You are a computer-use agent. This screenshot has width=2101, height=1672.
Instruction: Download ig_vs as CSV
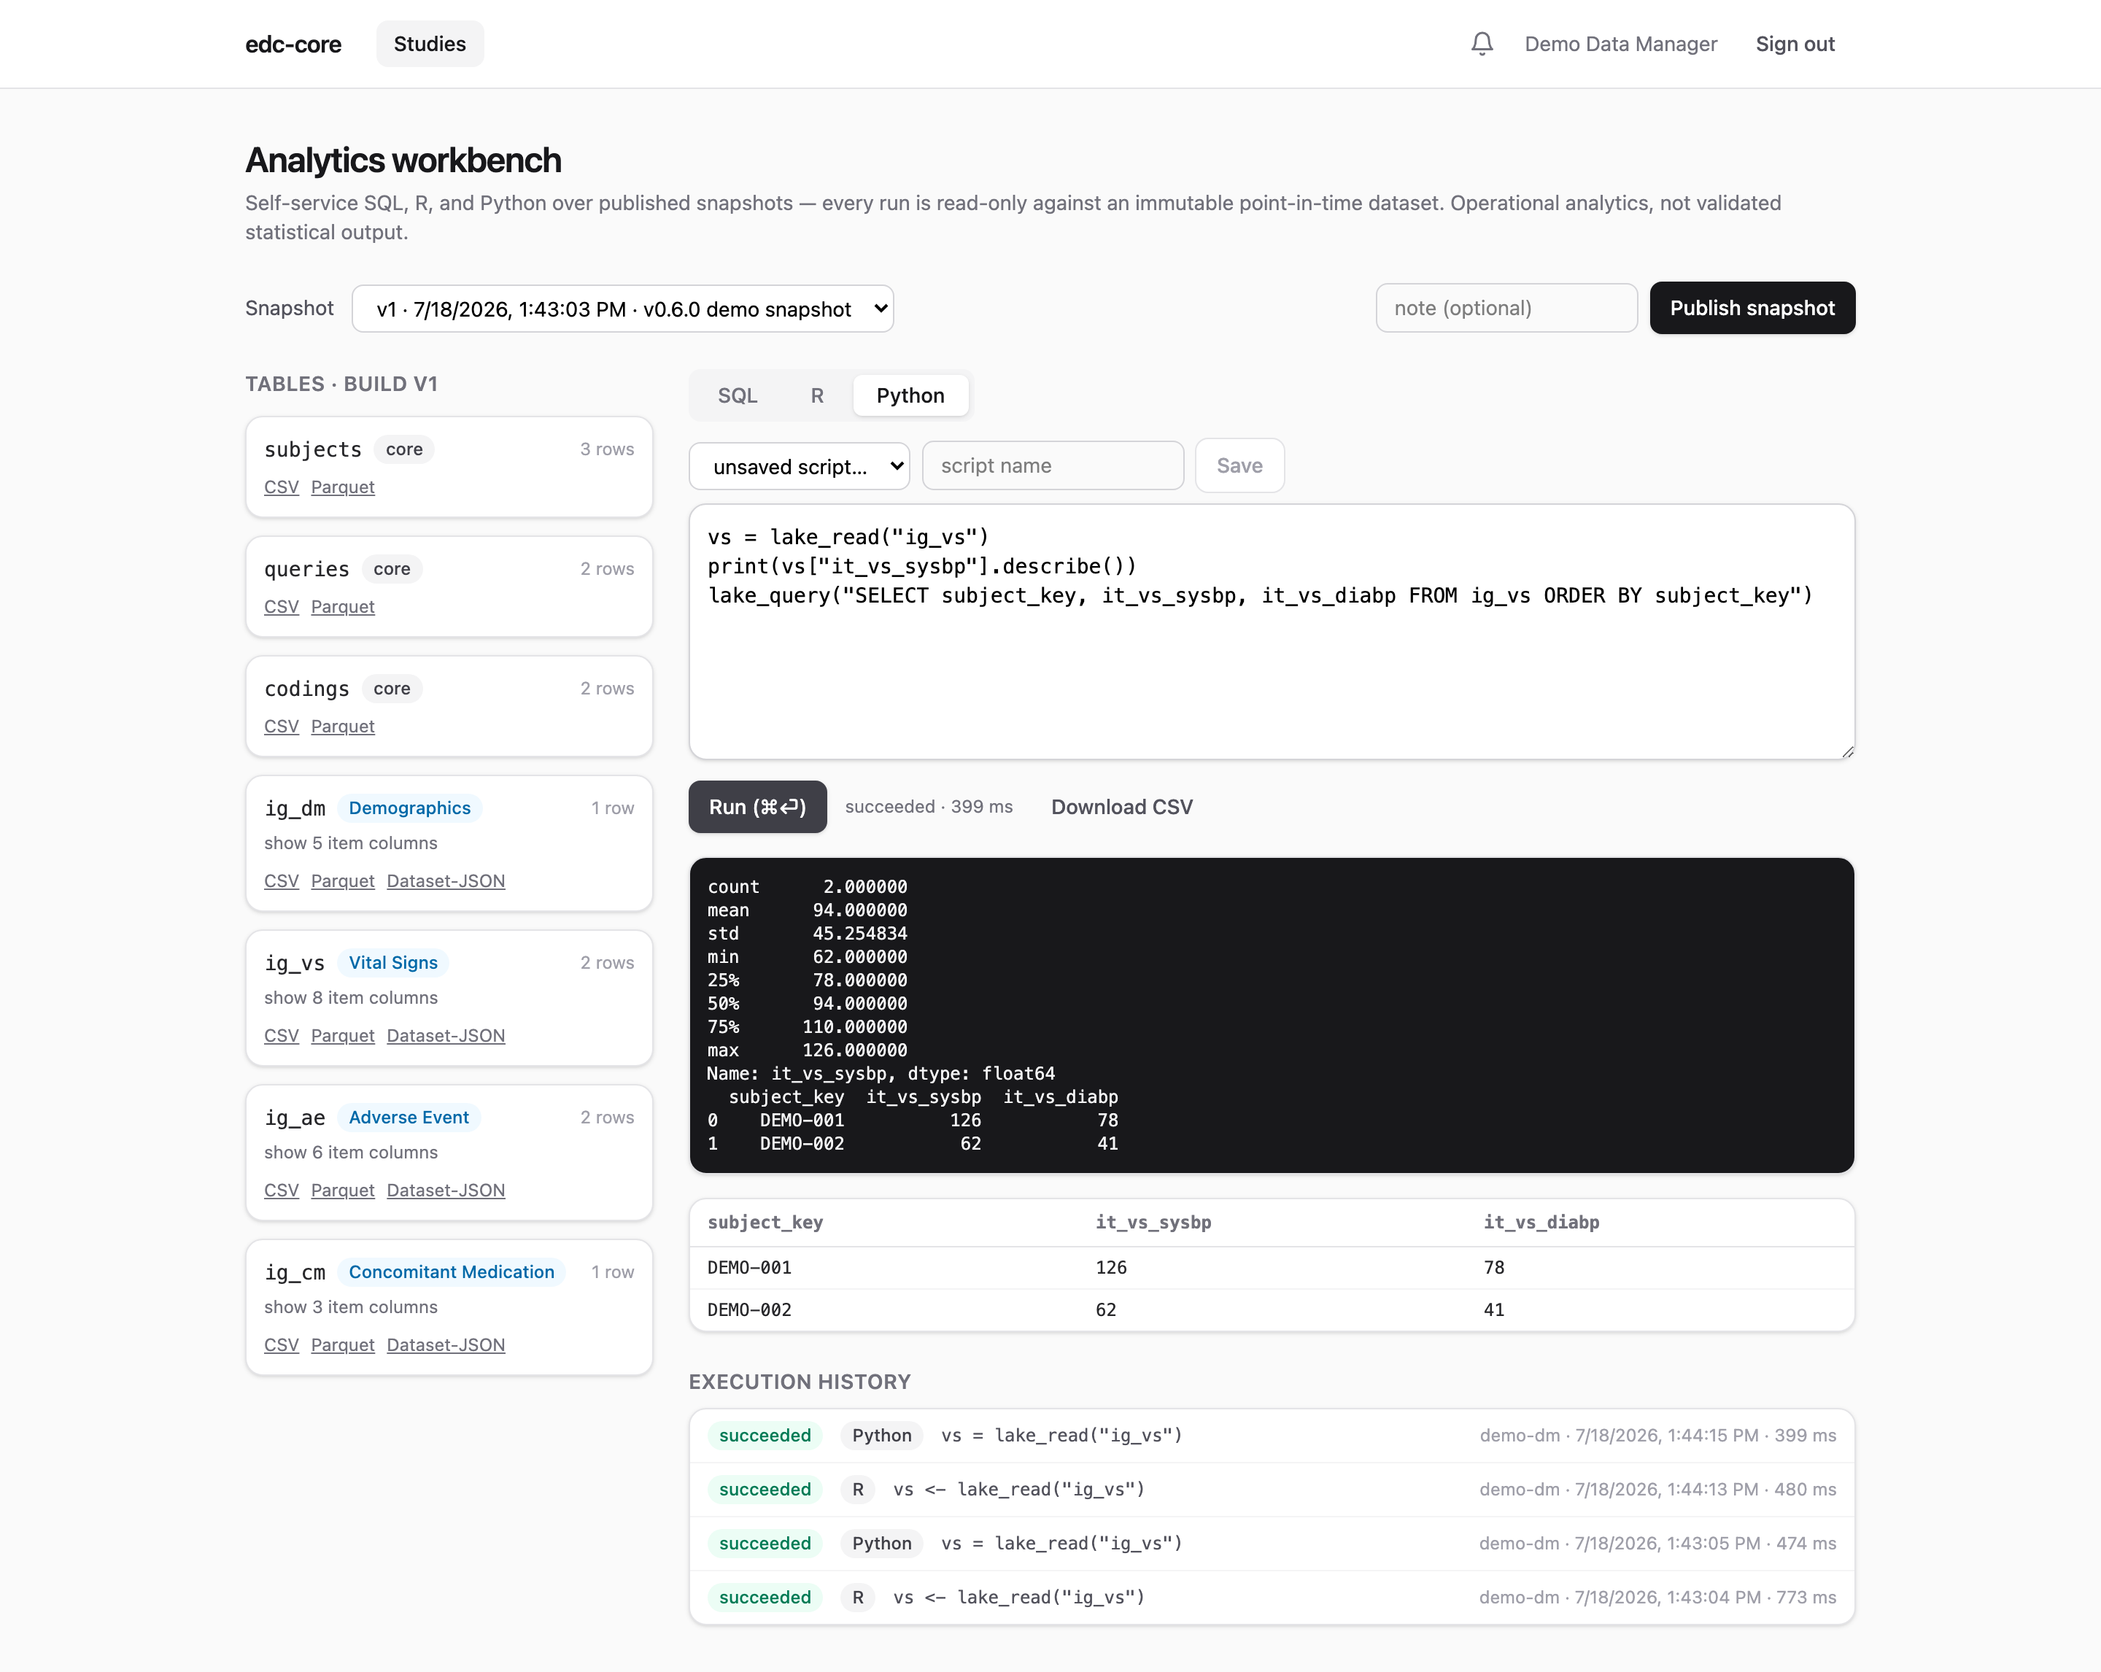(x=281, y=1036)
